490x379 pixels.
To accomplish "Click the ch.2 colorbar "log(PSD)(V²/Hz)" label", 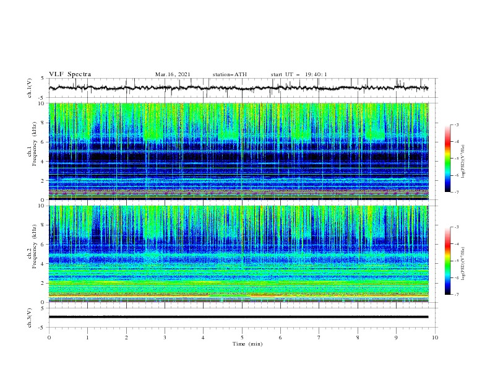I will click(x=463, y=264).
